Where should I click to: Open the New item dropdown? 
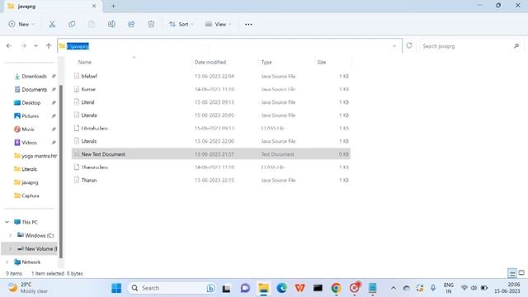point(21,24)
